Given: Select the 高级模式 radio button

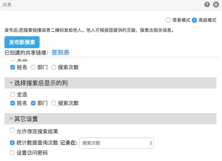Looking at the screenshot, I should (x=194, y=20).
